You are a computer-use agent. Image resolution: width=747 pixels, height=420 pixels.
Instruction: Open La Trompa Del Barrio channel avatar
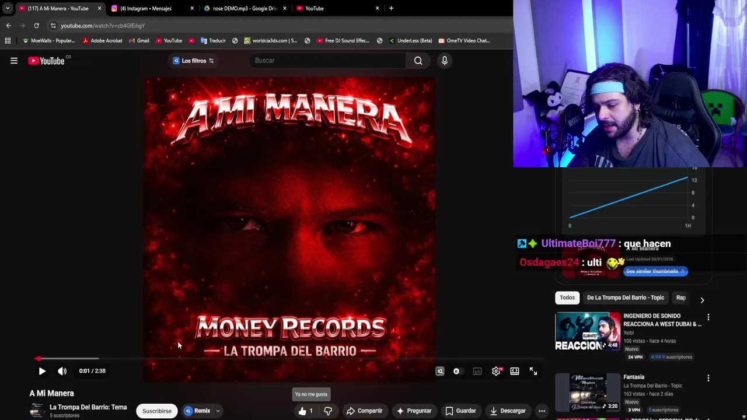(37, 411)
